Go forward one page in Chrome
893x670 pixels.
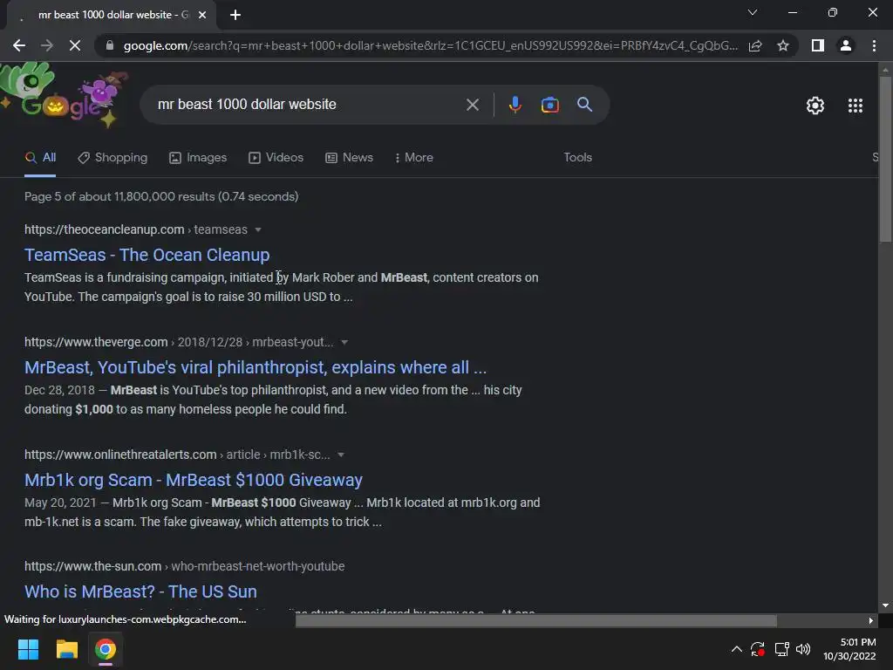(47, 45)
